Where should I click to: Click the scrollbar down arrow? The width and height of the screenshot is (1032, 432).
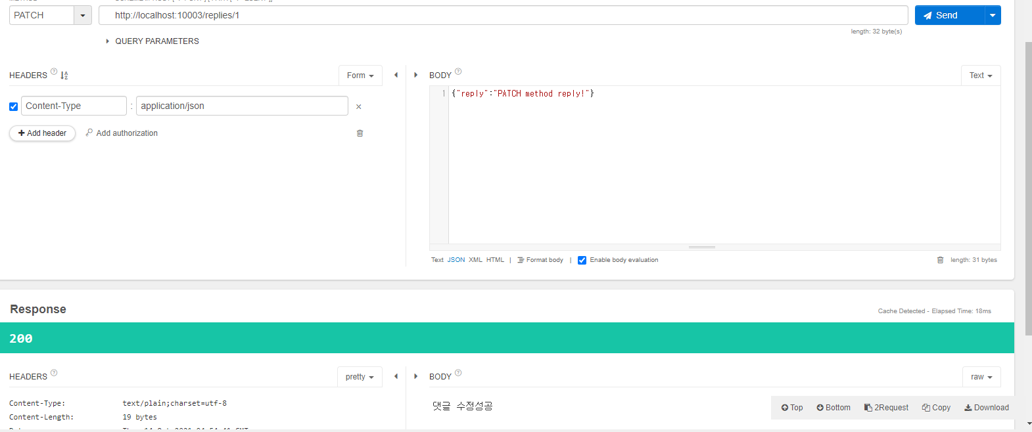(1029, 424)
